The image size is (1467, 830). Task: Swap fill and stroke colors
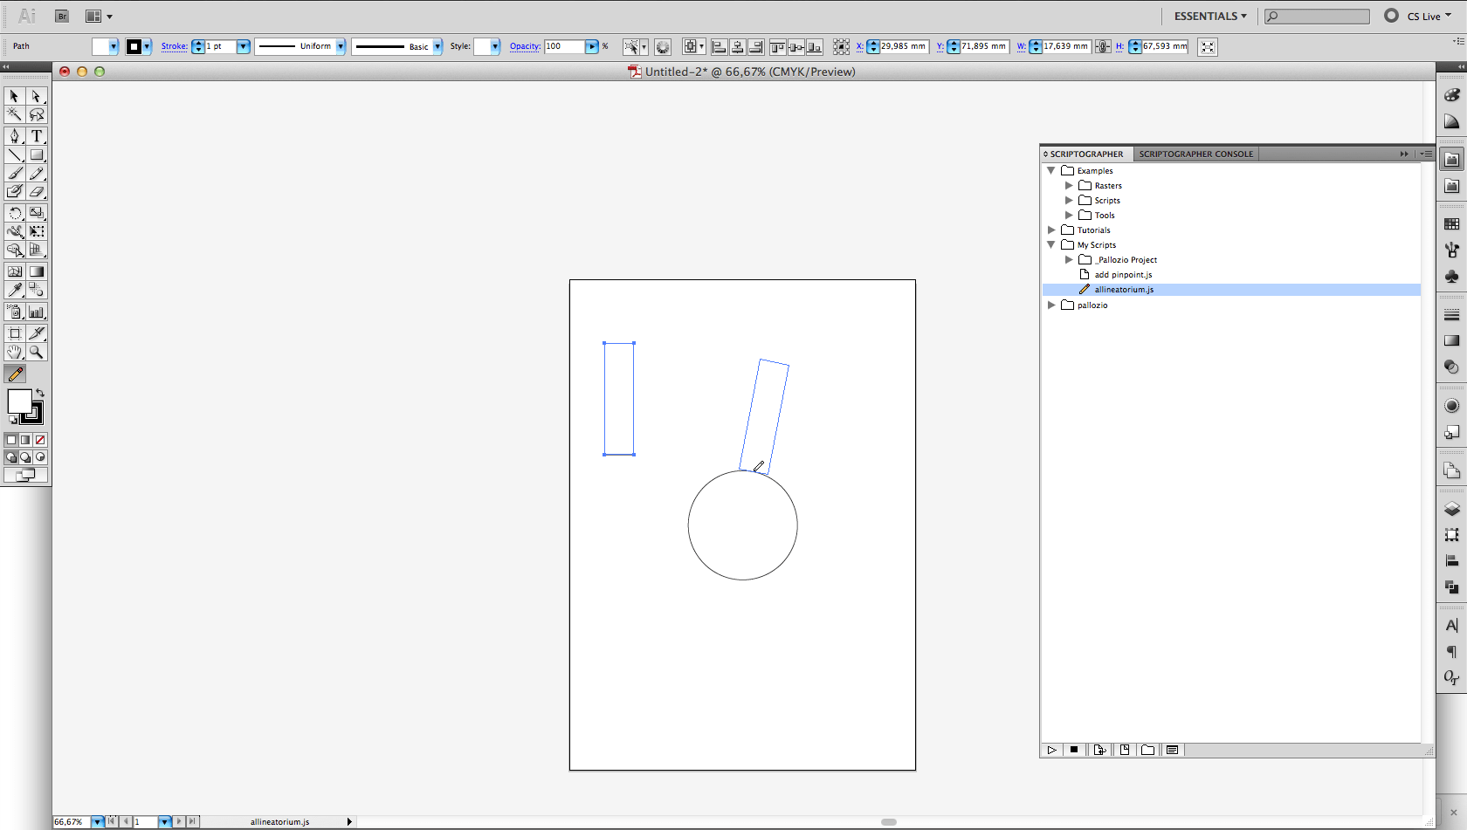[x=40, y=393]
